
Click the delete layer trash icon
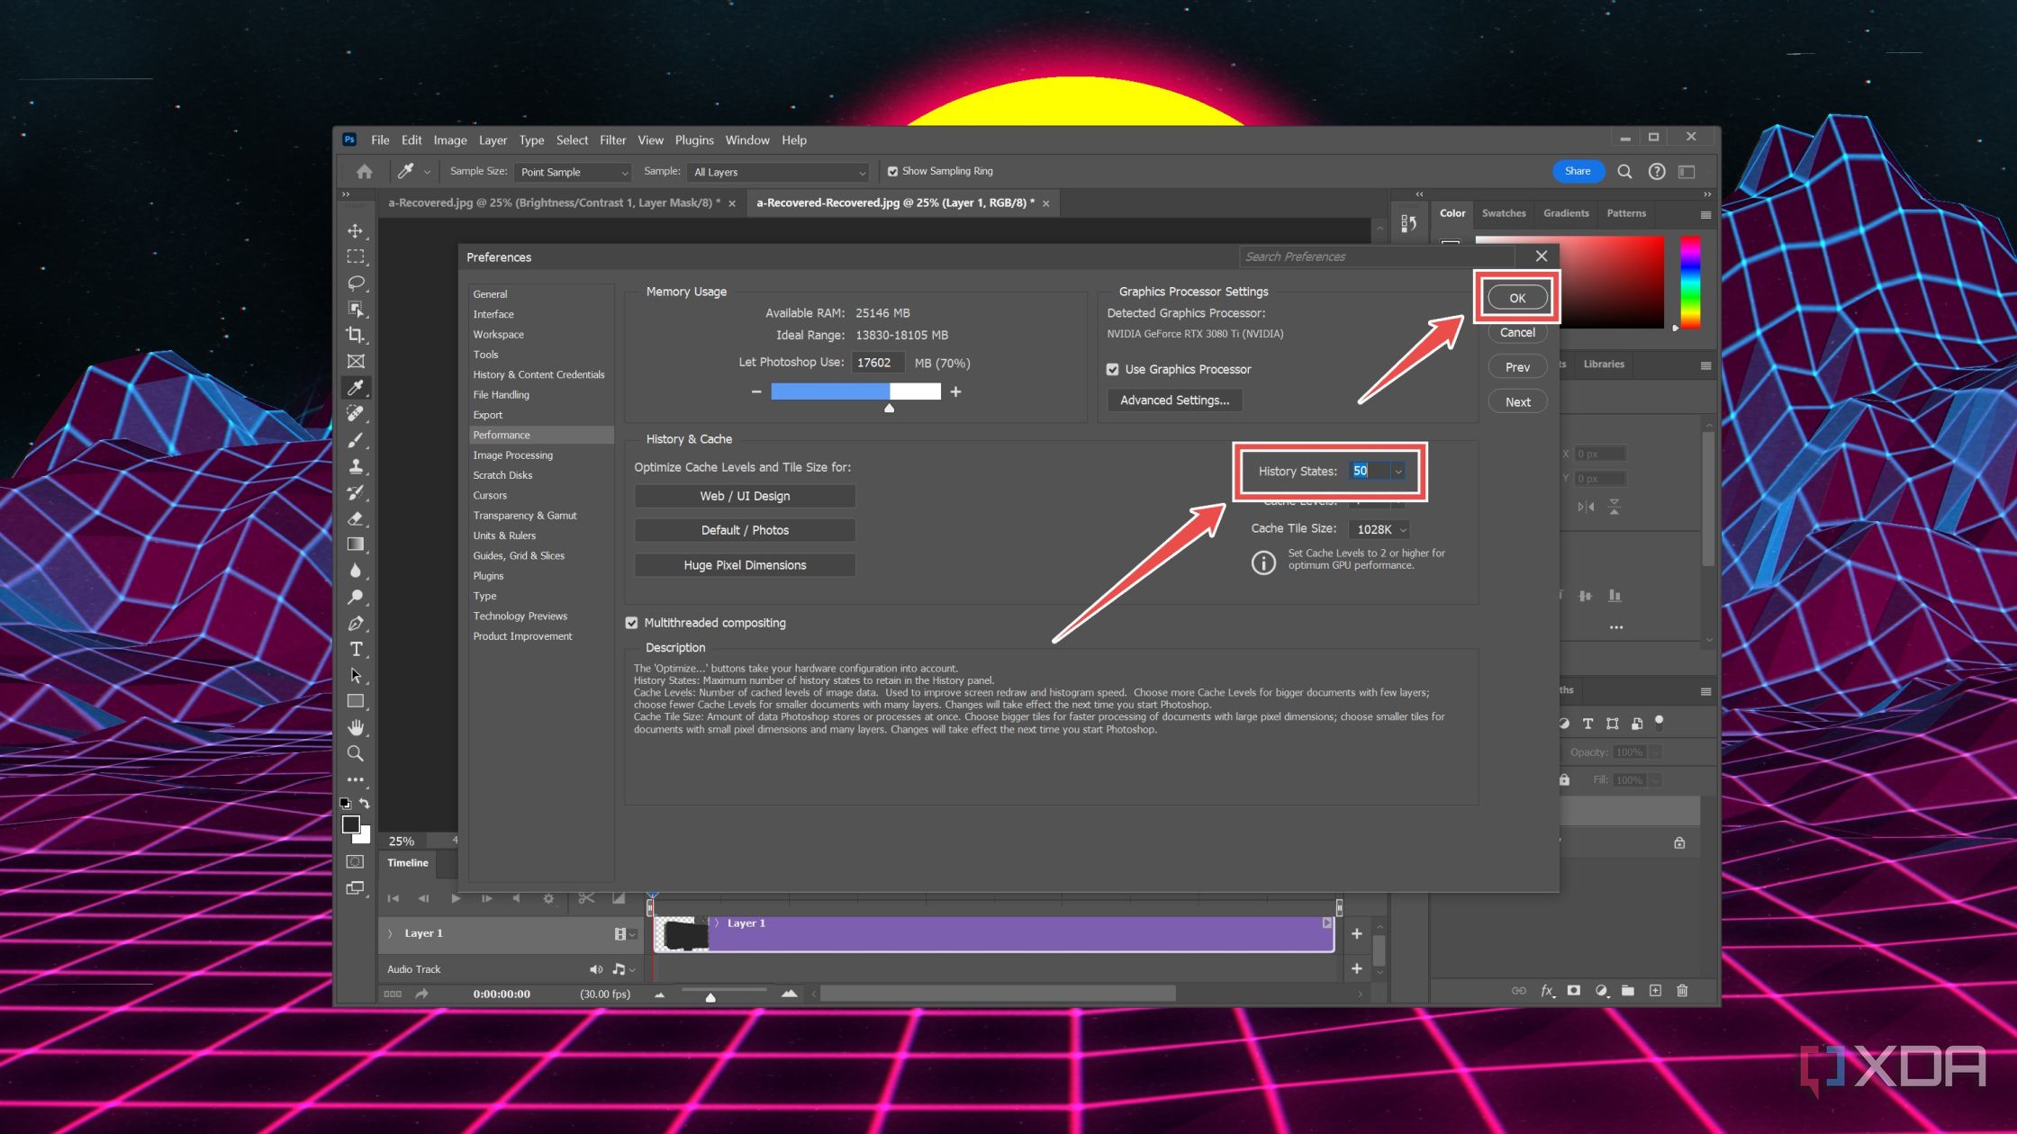(x=1682, y=990)
